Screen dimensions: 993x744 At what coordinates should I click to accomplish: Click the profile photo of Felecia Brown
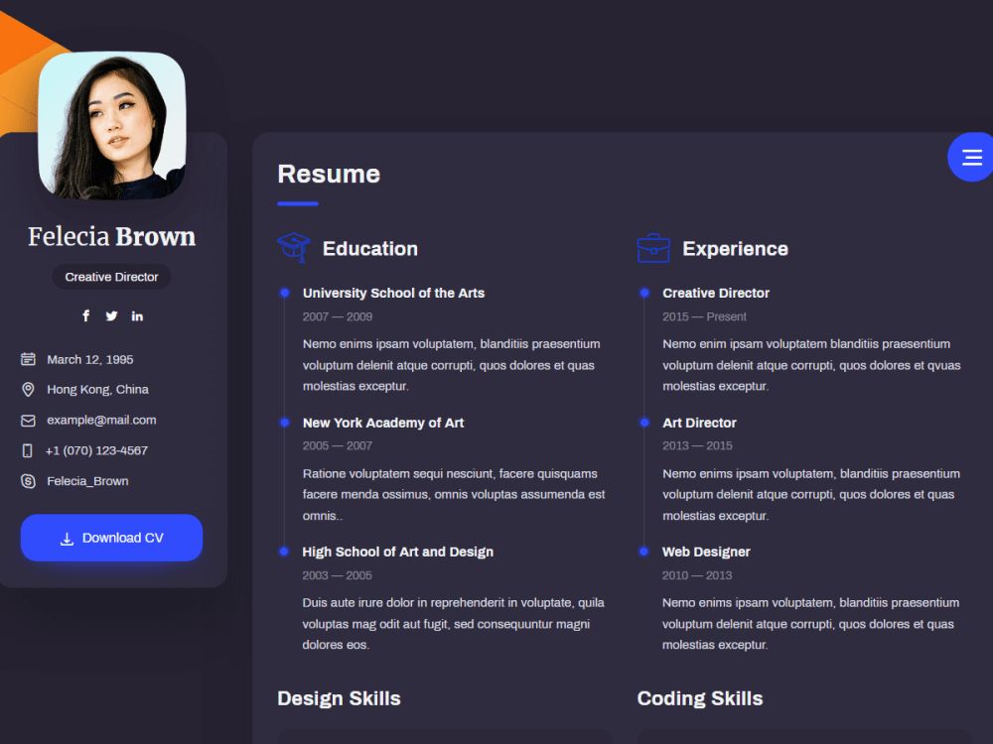click(111, 124)
